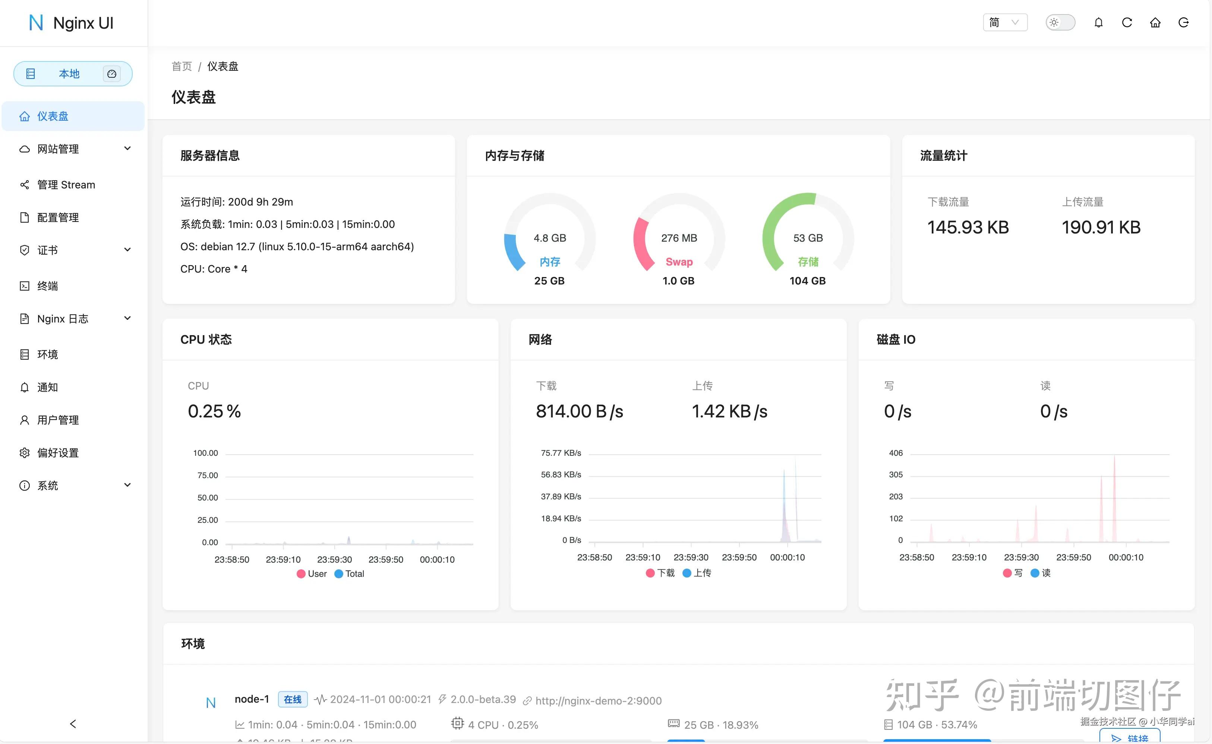
Task: Open the 简 language dropdown
Action: [x=1005, y=23]
